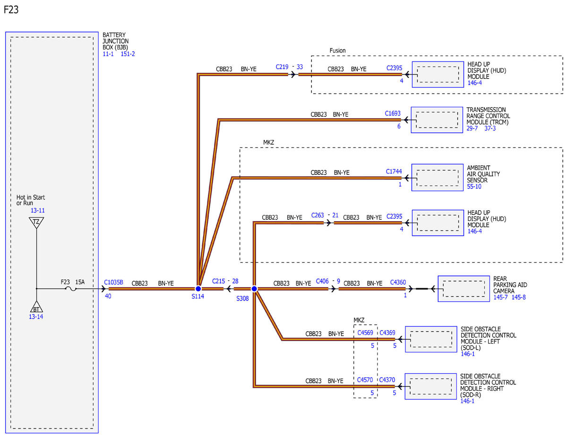The height and width of the screenshot is (438, 567).
Task: Click the C215 inline connector label
Action: point(219,281)
